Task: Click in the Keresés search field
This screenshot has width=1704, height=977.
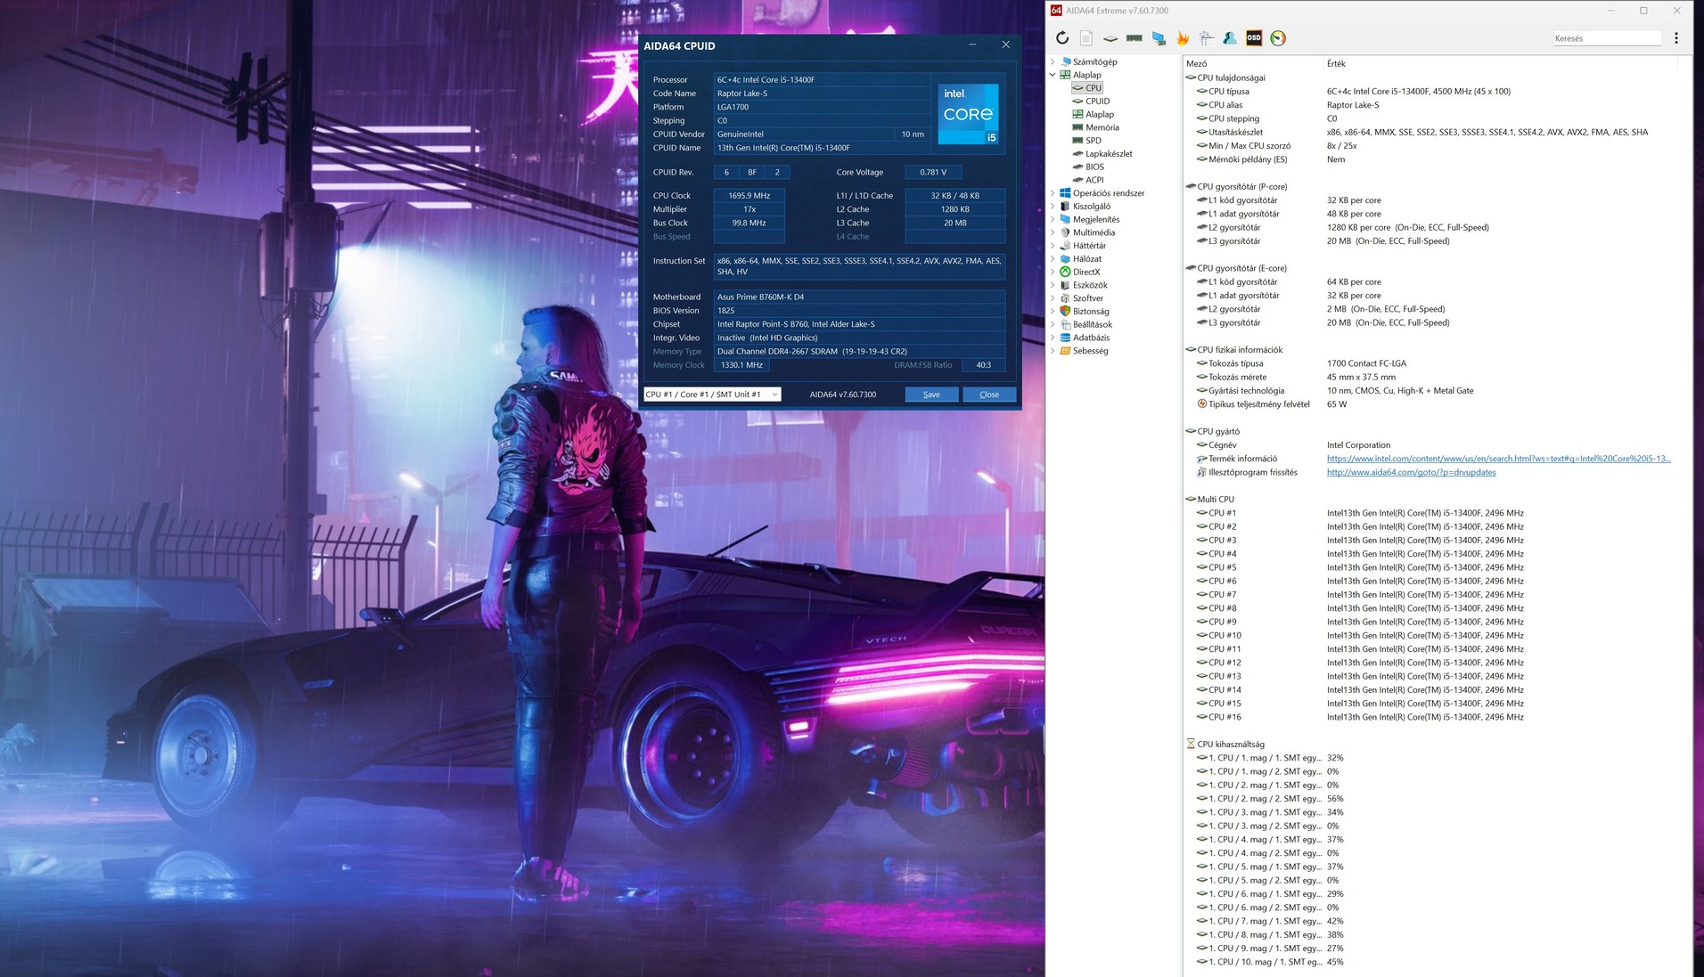Action: [x=1606, y=38]
